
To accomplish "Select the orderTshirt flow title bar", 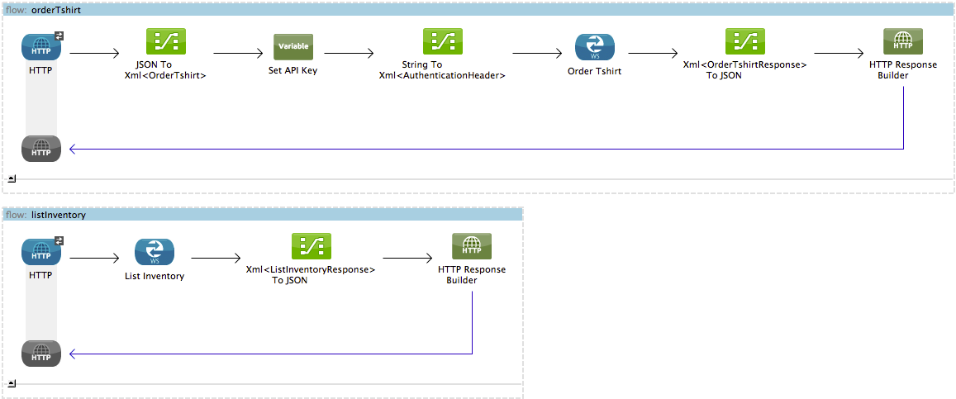I will point(478,9).
